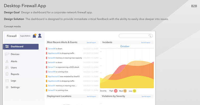See full report for Violations by Severity

click(x=146, y=97)
